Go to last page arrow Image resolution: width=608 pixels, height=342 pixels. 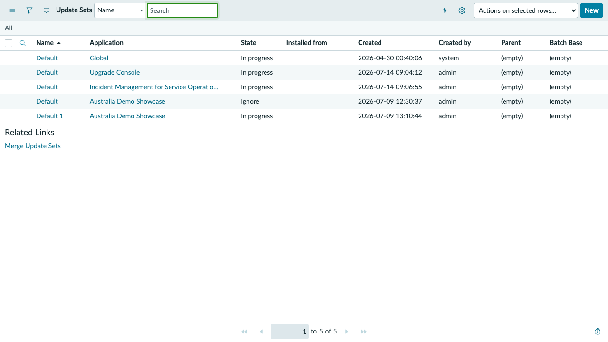coord(364,332)
